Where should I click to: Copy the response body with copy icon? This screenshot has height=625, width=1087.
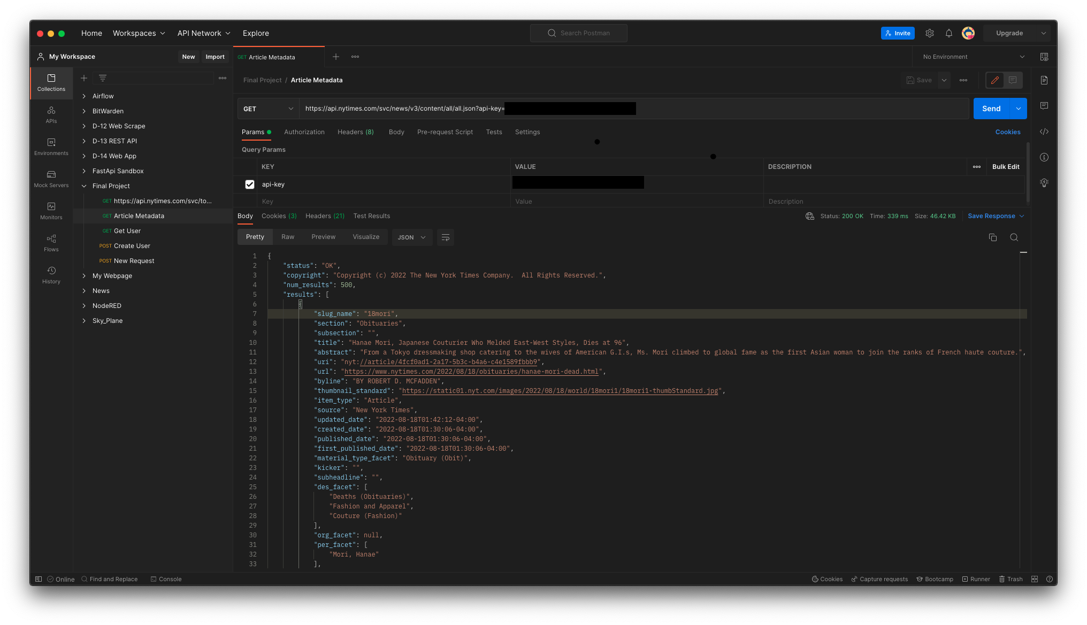[x=993, y=237]
